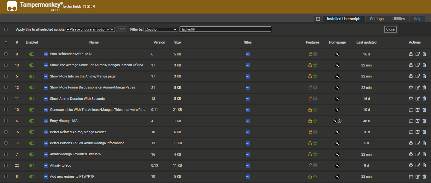Click the debug bug icon for Who Defriended ME!? - MAL
Image resolution: width=431 pixels, height=183 pixels.
411,54
